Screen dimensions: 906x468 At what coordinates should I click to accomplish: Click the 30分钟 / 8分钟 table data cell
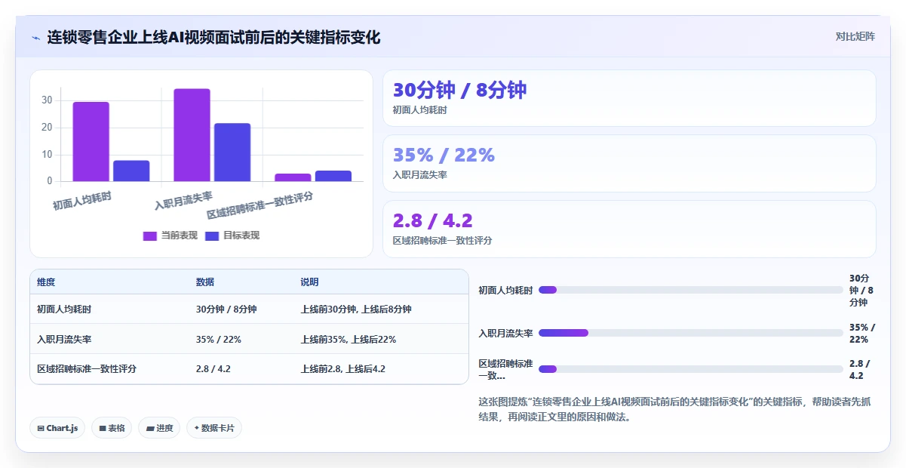(x=226, y=309)
